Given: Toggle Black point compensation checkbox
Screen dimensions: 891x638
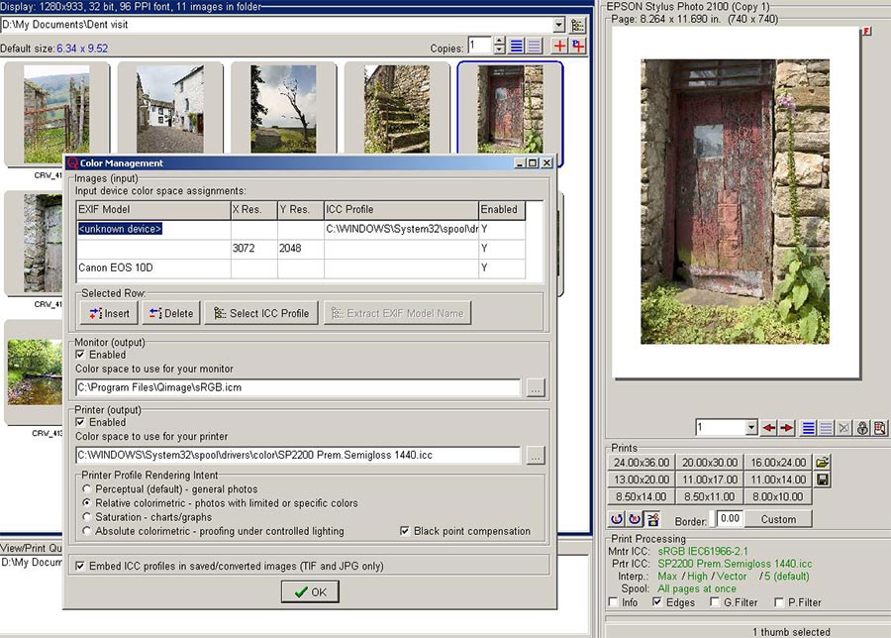Looking at the screenshot, I should (405, 531).
